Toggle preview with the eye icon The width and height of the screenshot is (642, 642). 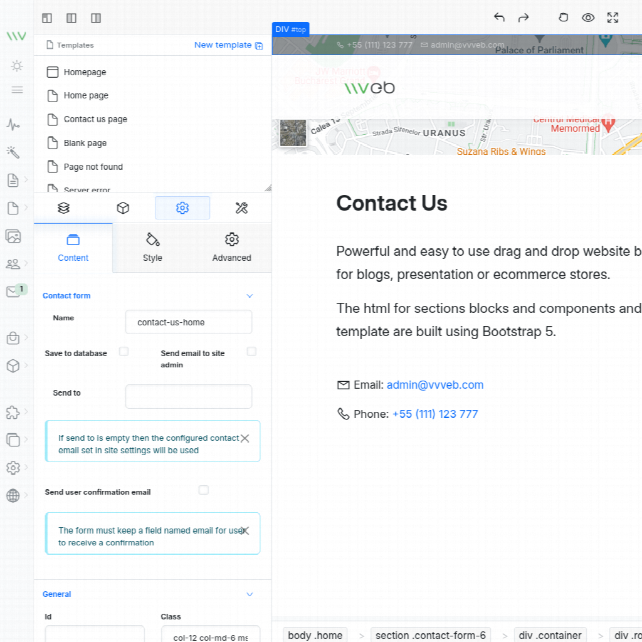pyautogui.click(x=588, y=18)
